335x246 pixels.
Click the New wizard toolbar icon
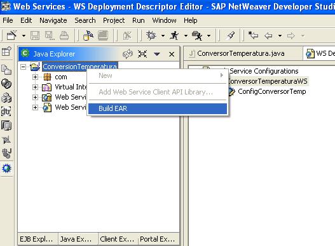coord(11,36)
